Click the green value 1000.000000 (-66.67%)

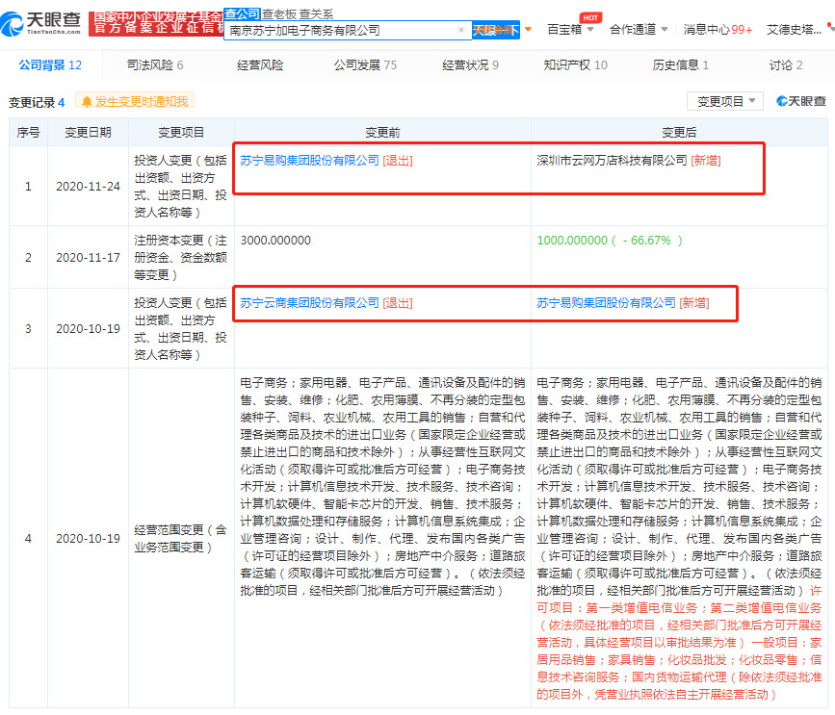(610, 240)
